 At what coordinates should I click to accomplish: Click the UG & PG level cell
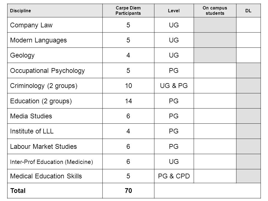pos(174,86)
